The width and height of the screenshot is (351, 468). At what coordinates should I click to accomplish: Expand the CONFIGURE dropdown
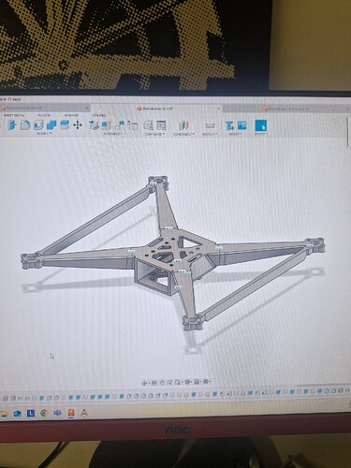coord(154,134)
